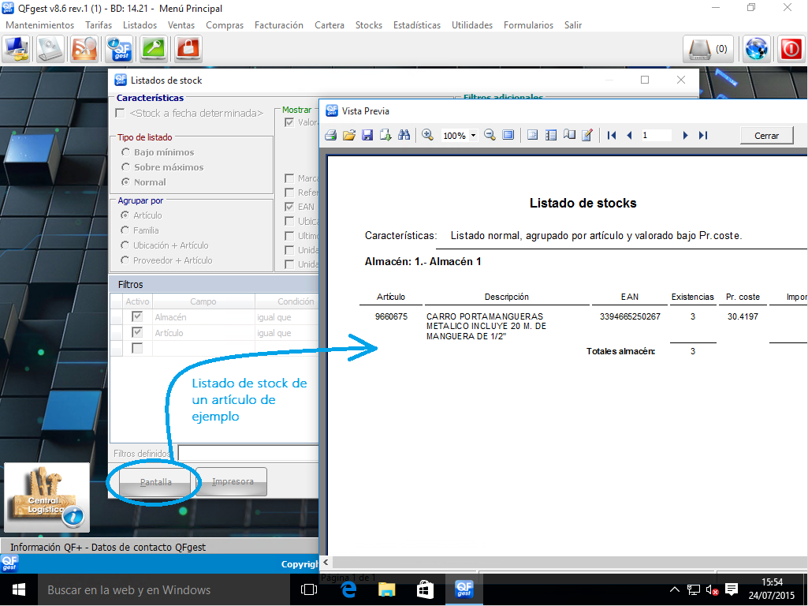Screen dimensions: 808x606
Task: Open the Stocks menu
Action: 368,24
